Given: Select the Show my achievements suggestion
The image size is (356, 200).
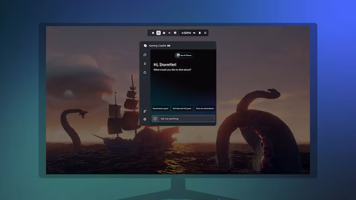Looking at the screenshot, I should [x=204, y=108].
